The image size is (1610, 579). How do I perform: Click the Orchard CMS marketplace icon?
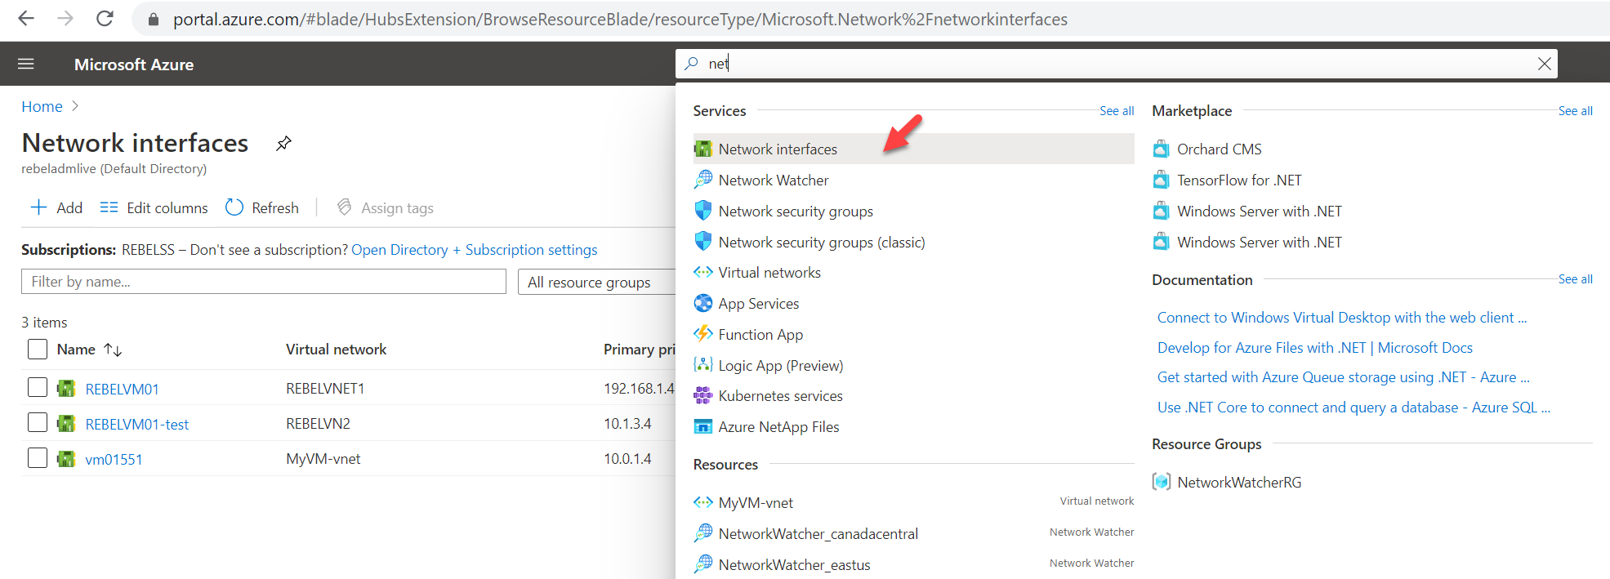click(x=1161, y=149)
